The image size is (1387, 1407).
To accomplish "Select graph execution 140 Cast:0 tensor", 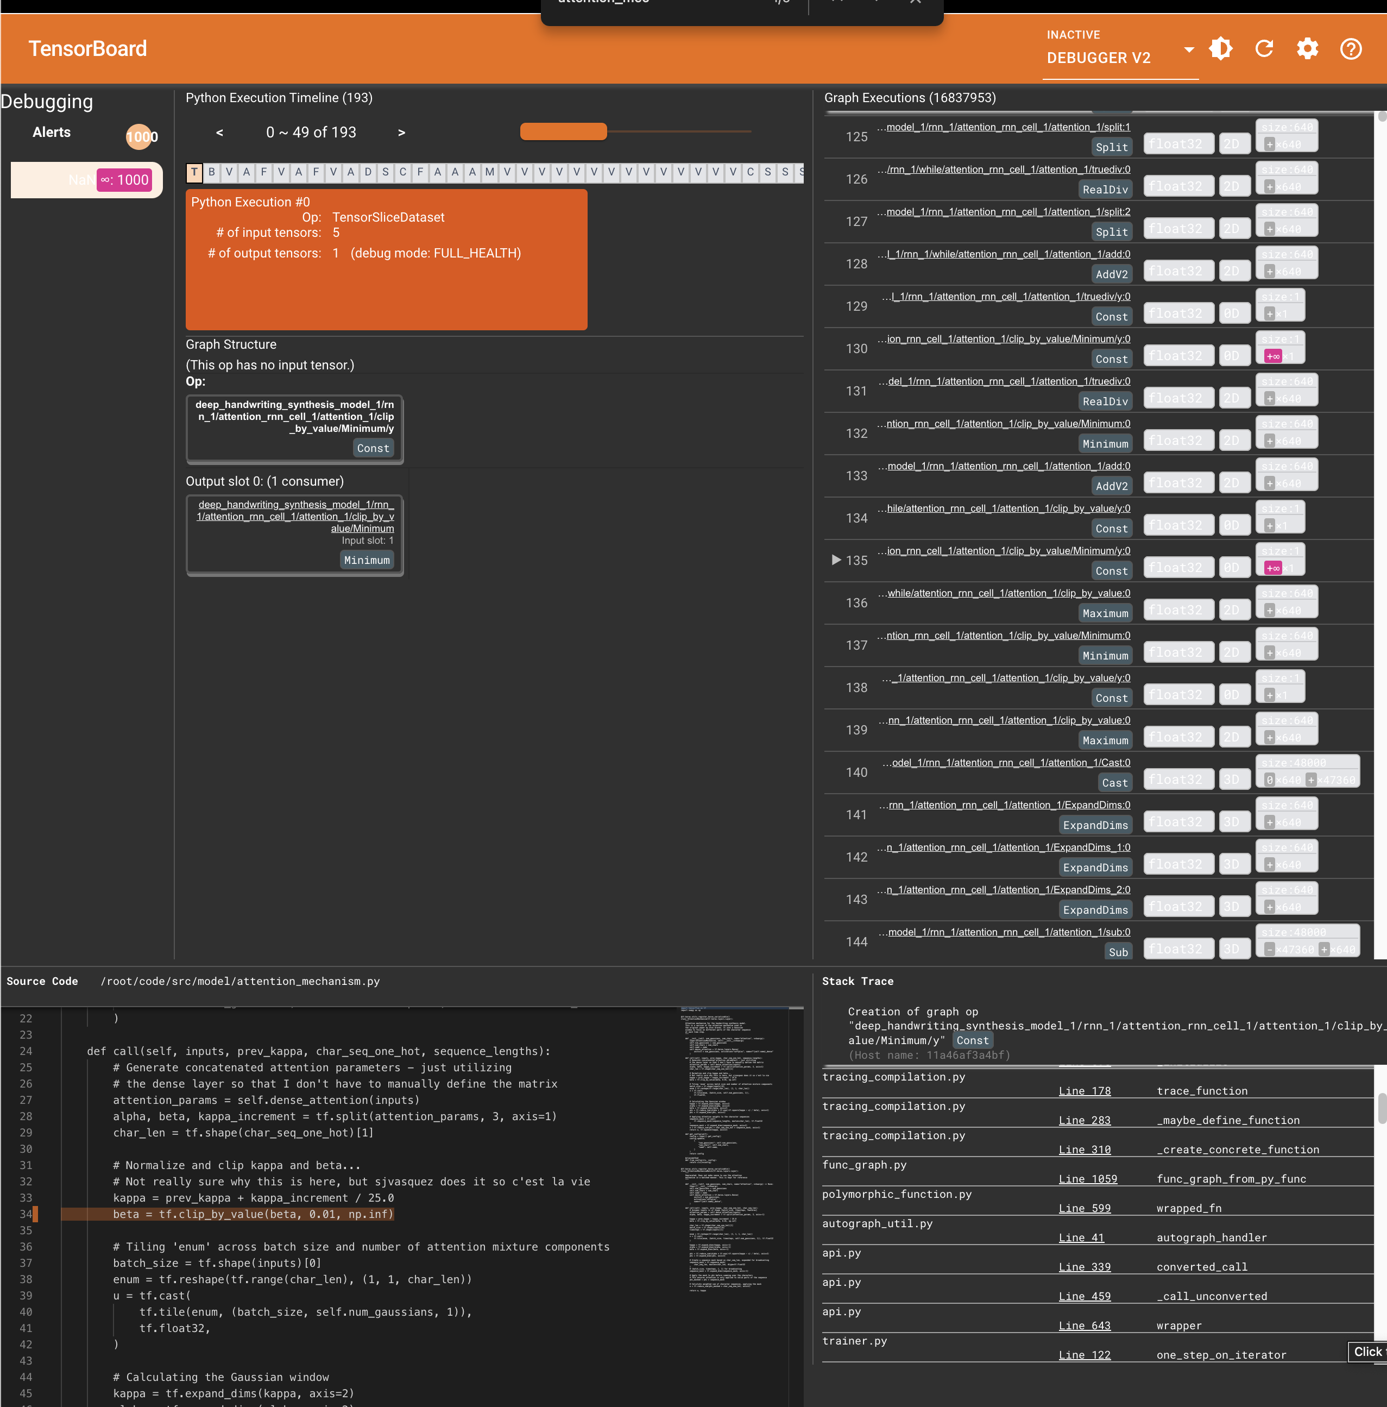I will click(1011, 763).
